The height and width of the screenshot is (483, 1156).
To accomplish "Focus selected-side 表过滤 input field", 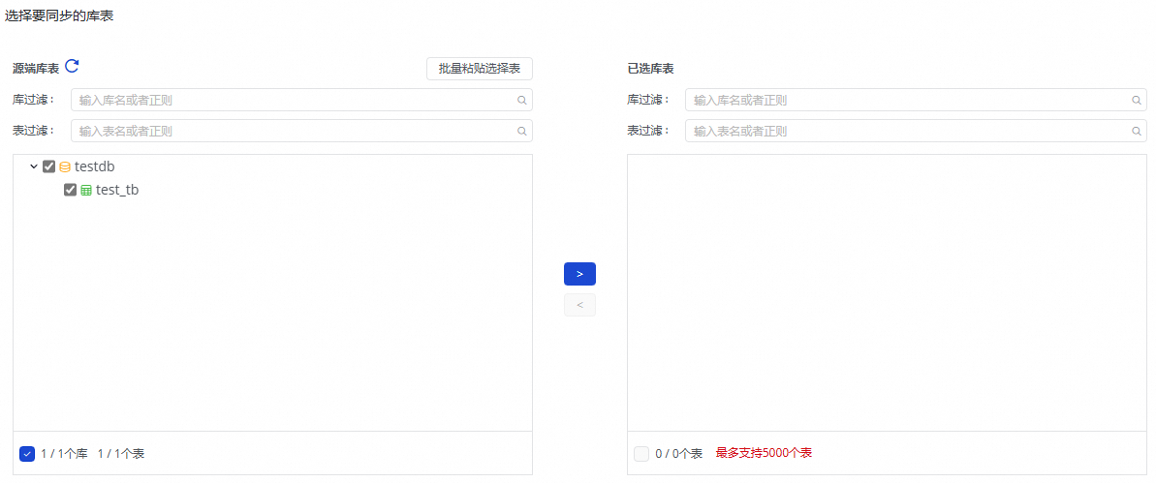I will coord(916,131).
